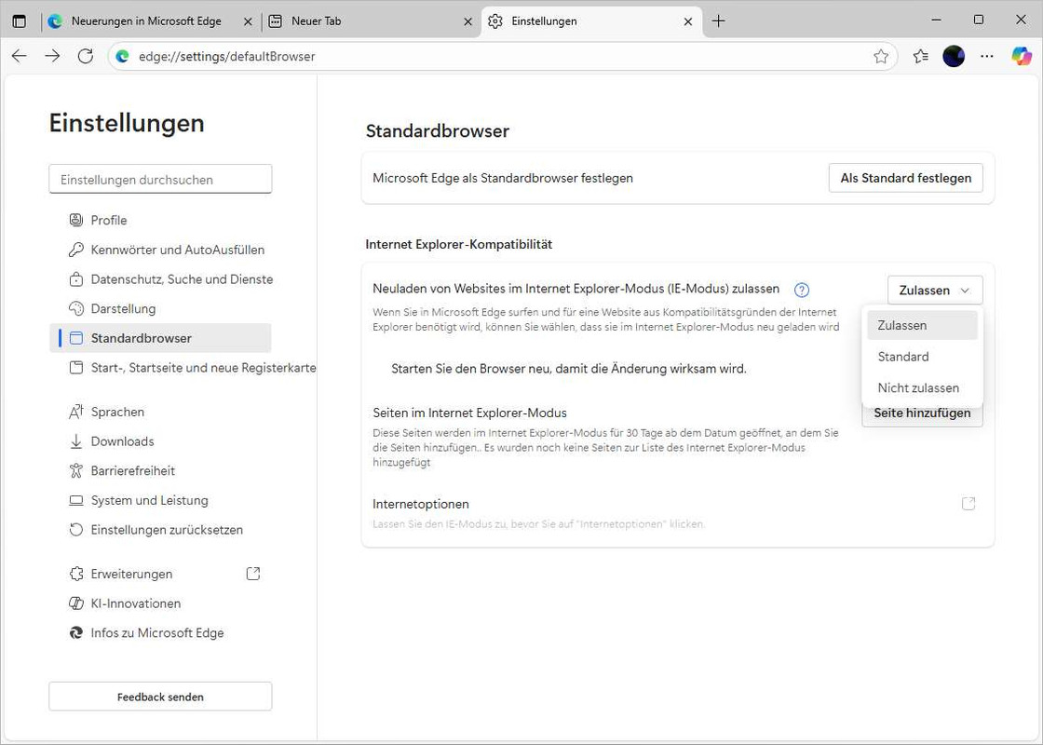Image resolution: width=1043 pixels, height=745 pixels.
Task: Click the external link icon beside Erweiterungen
Action: 252,574
